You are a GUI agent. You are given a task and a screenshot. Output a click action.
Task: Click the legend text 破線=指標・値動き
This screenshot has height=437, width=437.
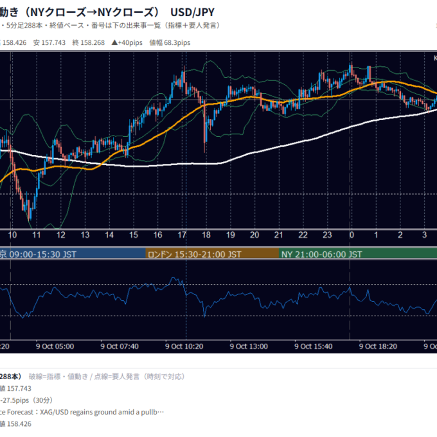pos(58,377)
